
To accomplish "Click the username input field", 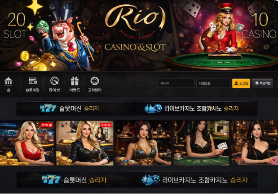I will (176, 83).
